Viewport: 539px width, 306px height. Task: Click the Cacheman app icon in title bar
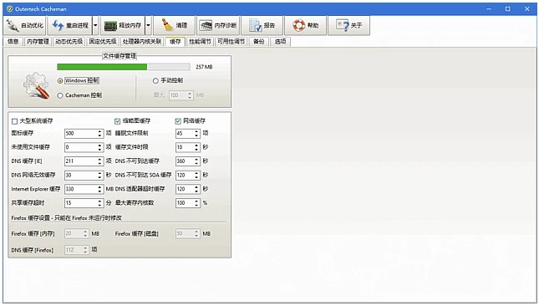click(10, 9)
